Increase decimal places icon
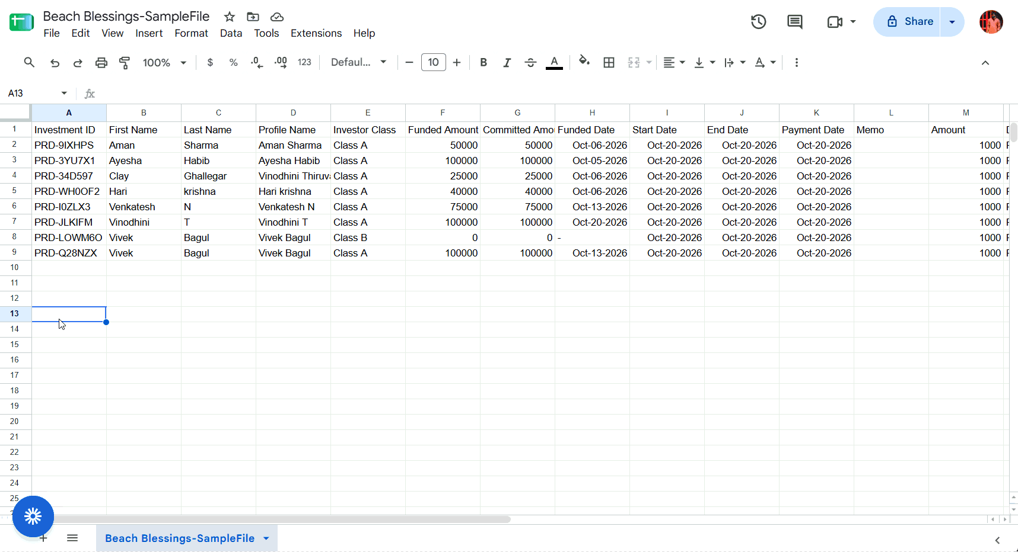1018x552 pixels. point(281,62)
